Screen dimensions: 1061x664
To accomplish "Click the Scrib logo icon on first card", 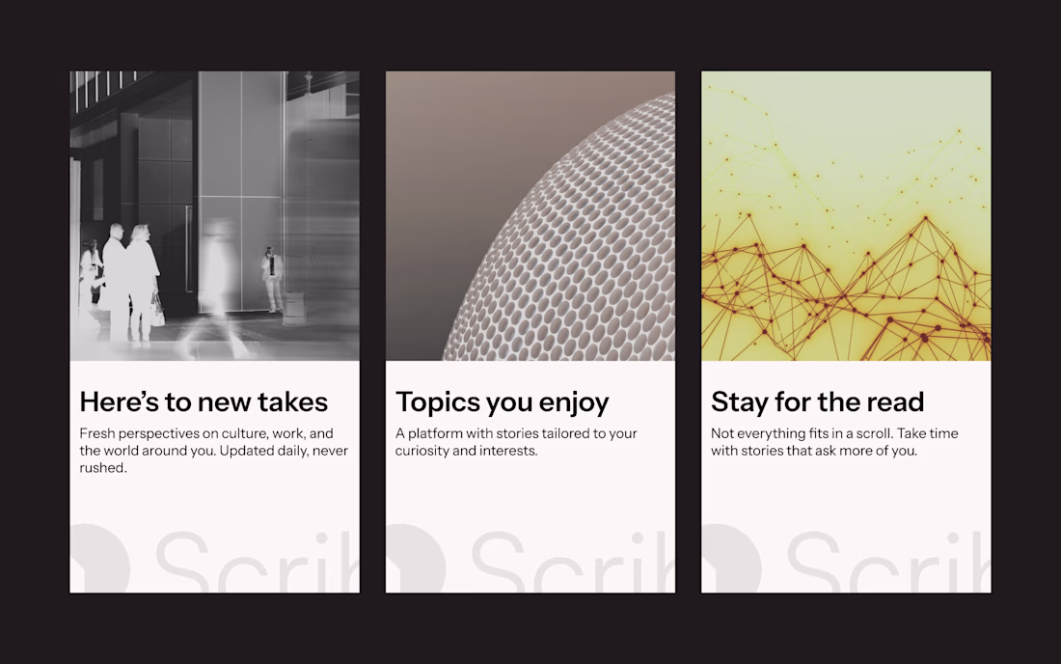I will (100, 559).
